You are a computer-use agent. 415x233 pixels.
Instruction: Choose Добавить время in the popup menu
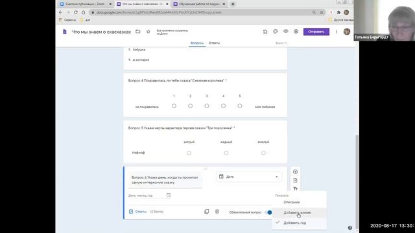pos(299,213)
